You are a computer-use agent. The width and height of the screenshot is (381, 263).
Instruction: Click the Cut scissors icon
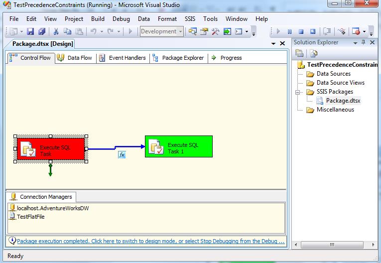click(56, 31)
